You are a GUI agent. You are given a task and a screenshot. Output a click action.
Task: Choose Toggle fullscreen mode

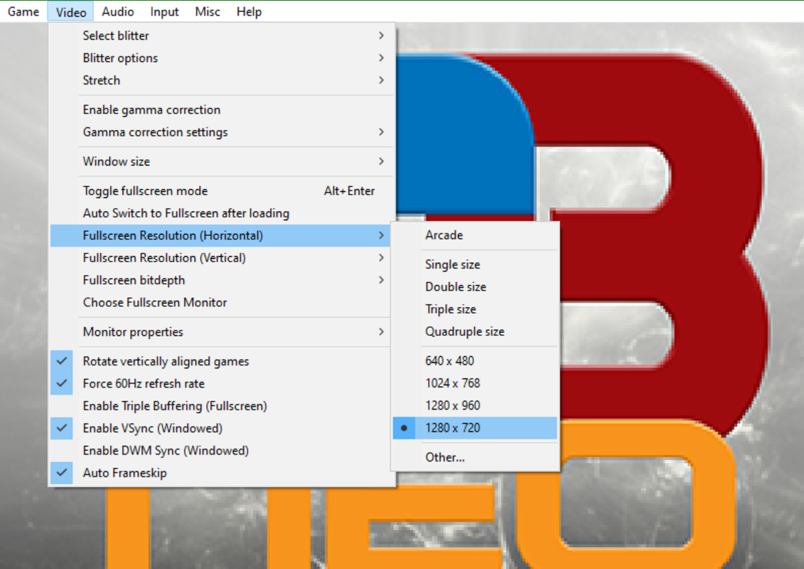point(222,191)
